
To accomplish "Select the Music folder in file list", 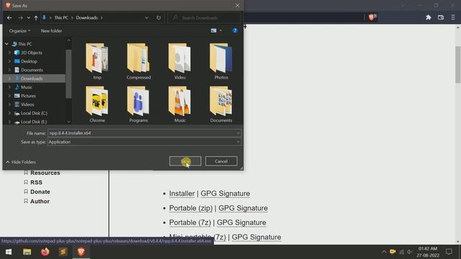I will tap(179, 104).
